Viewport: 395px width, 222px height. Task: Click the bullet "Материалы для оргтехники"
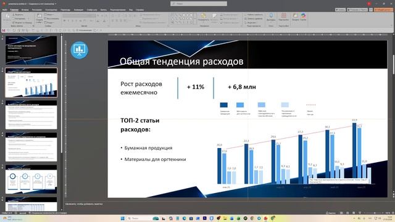[155, 159]
